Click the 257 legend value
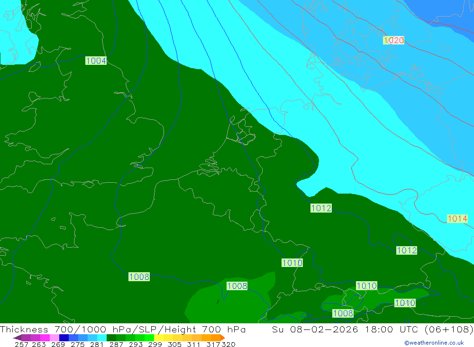This screenshot has height=347, width=474. (x=21, y=344)
